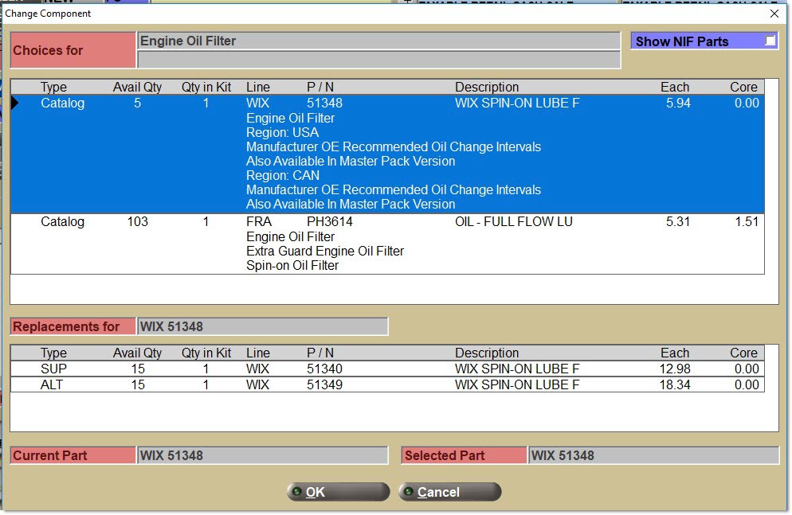The width and height of the screenshot is (792, 515).
Task: Click the P / N header in the choices table
Action: (x=320, y=88)
